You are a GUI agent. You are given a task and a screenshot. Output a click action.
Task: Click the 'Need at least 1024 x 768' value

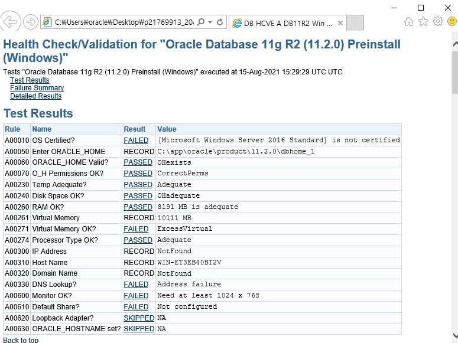click(208, 295)
